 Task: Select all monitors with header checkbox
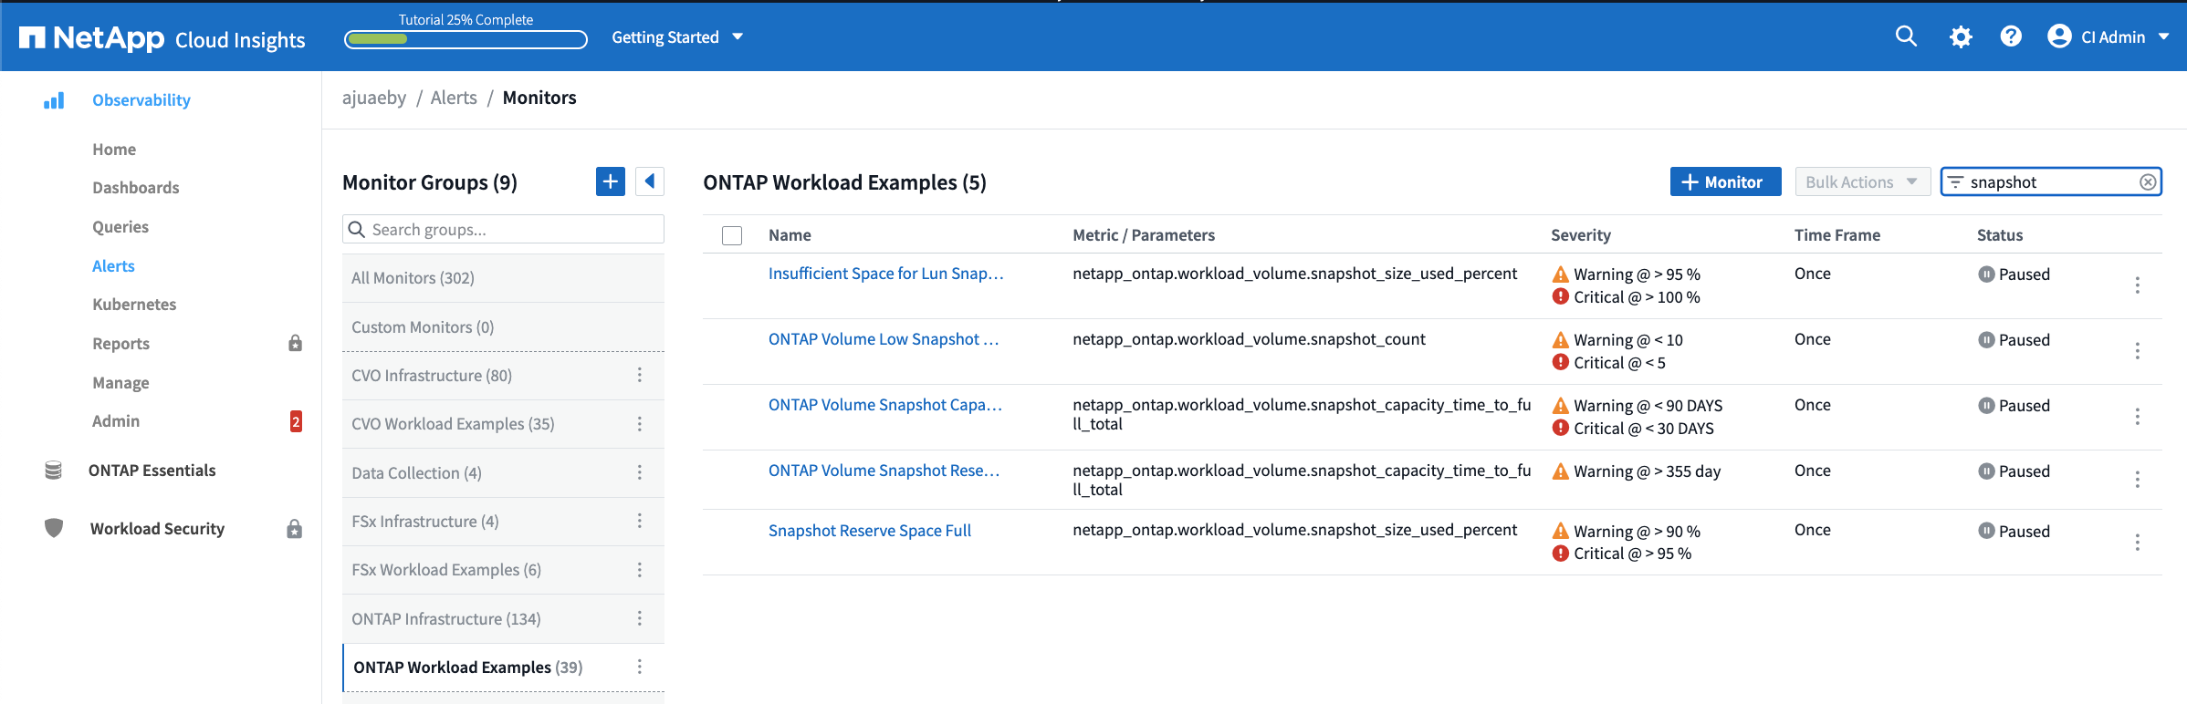click(732, 235)
